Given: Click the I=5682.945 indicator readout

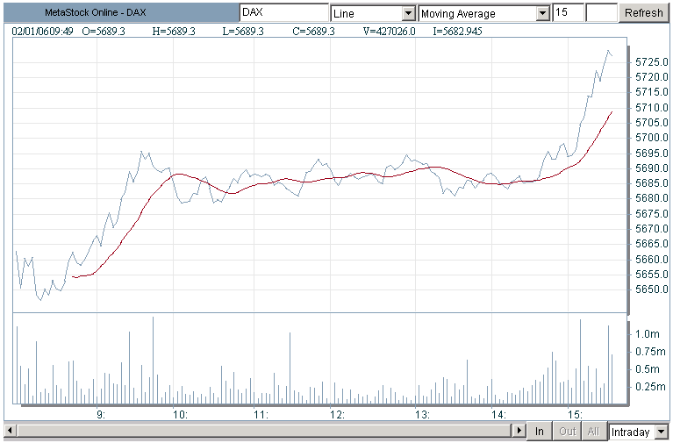Looking at the screenshot, I should point(457,32).
